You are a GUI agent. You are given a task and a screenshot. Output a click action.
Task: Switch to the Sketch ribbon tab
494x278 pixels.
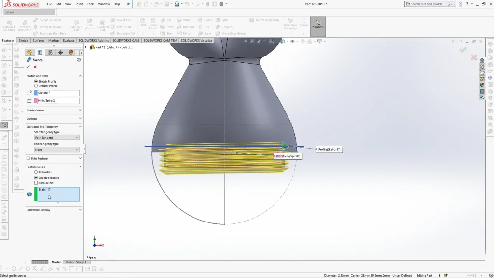[24, 41]
